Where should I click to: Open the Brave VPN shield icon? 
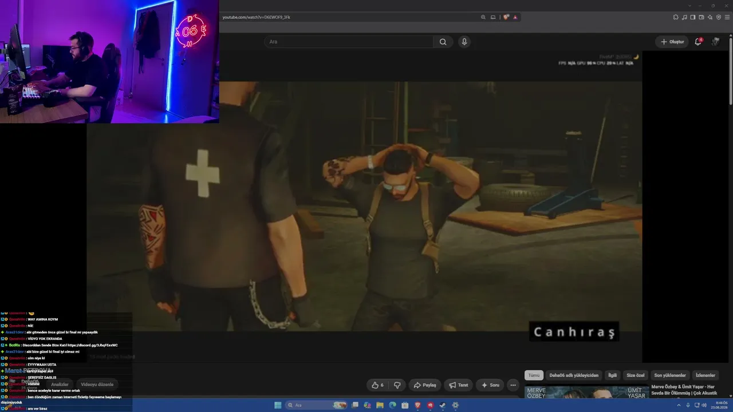[x=719, y=17]
